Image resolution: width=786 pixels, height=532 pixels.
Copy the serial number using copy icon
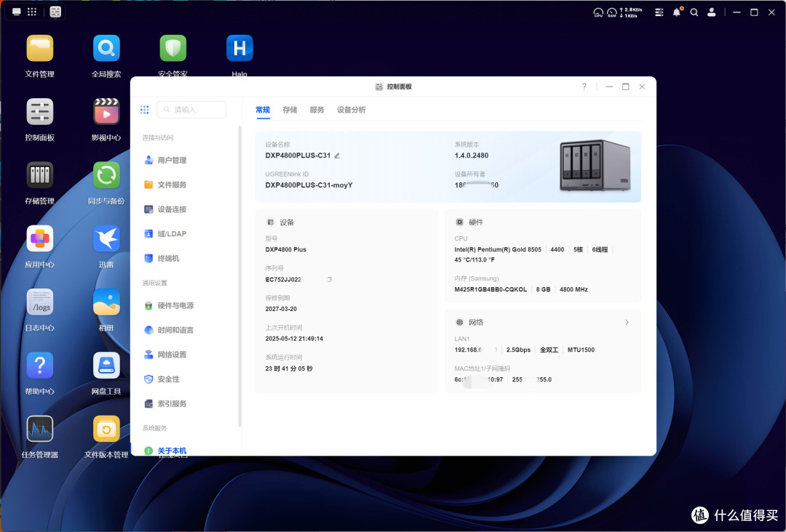coord(330,279)
